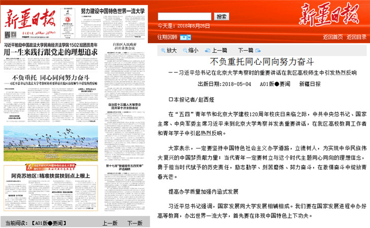
Task: Select the 上一篇 previous article link
Action: 219,50
